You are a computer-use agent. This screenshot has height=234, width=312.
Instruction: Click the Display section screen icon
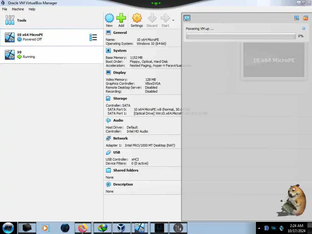click(108, 73)
